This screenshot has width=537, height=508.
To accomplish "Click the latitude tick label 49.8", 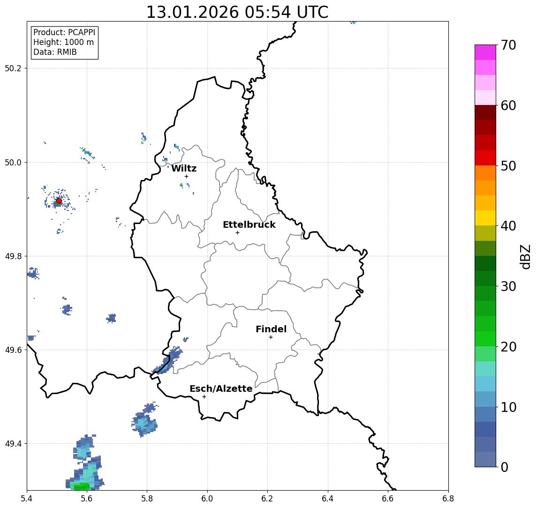I will pyautogui.click(x=13, y=256).
